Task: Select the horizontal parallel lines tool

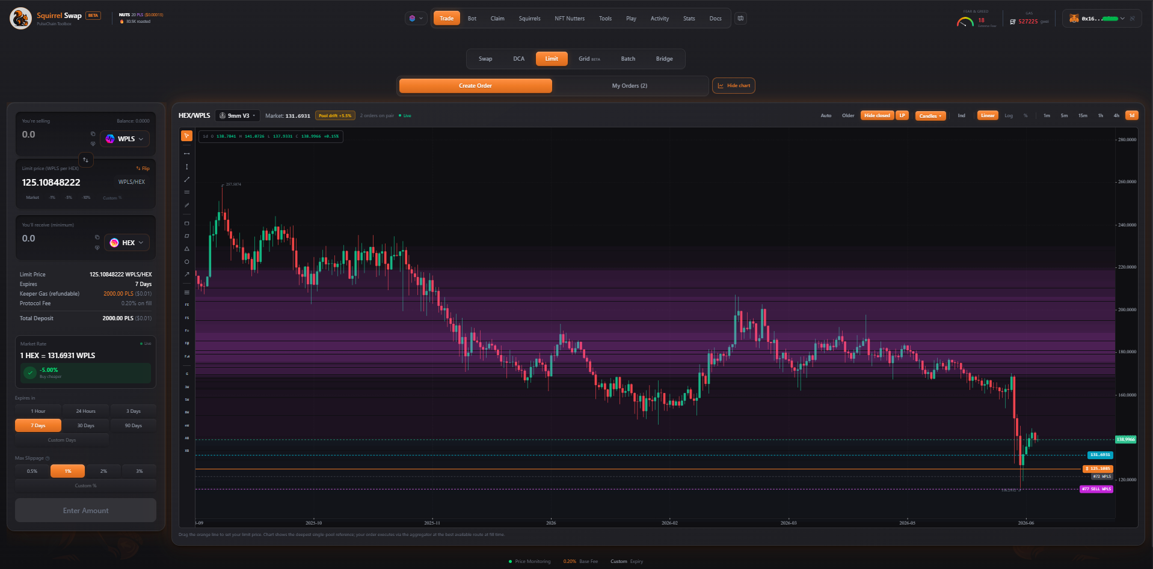Action: point(186,192)
